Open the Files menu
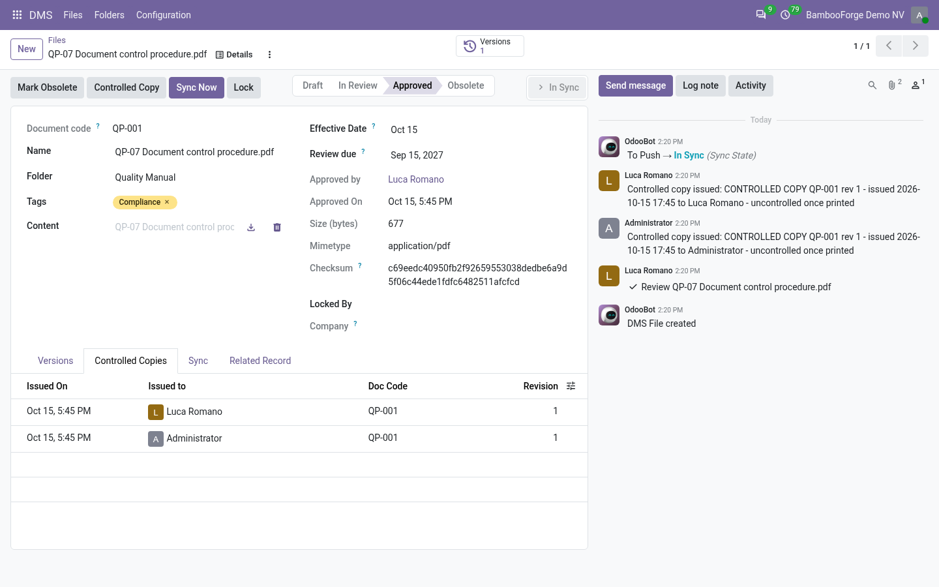The height and width of the screenshot is (587, 939). click(73, 15)
